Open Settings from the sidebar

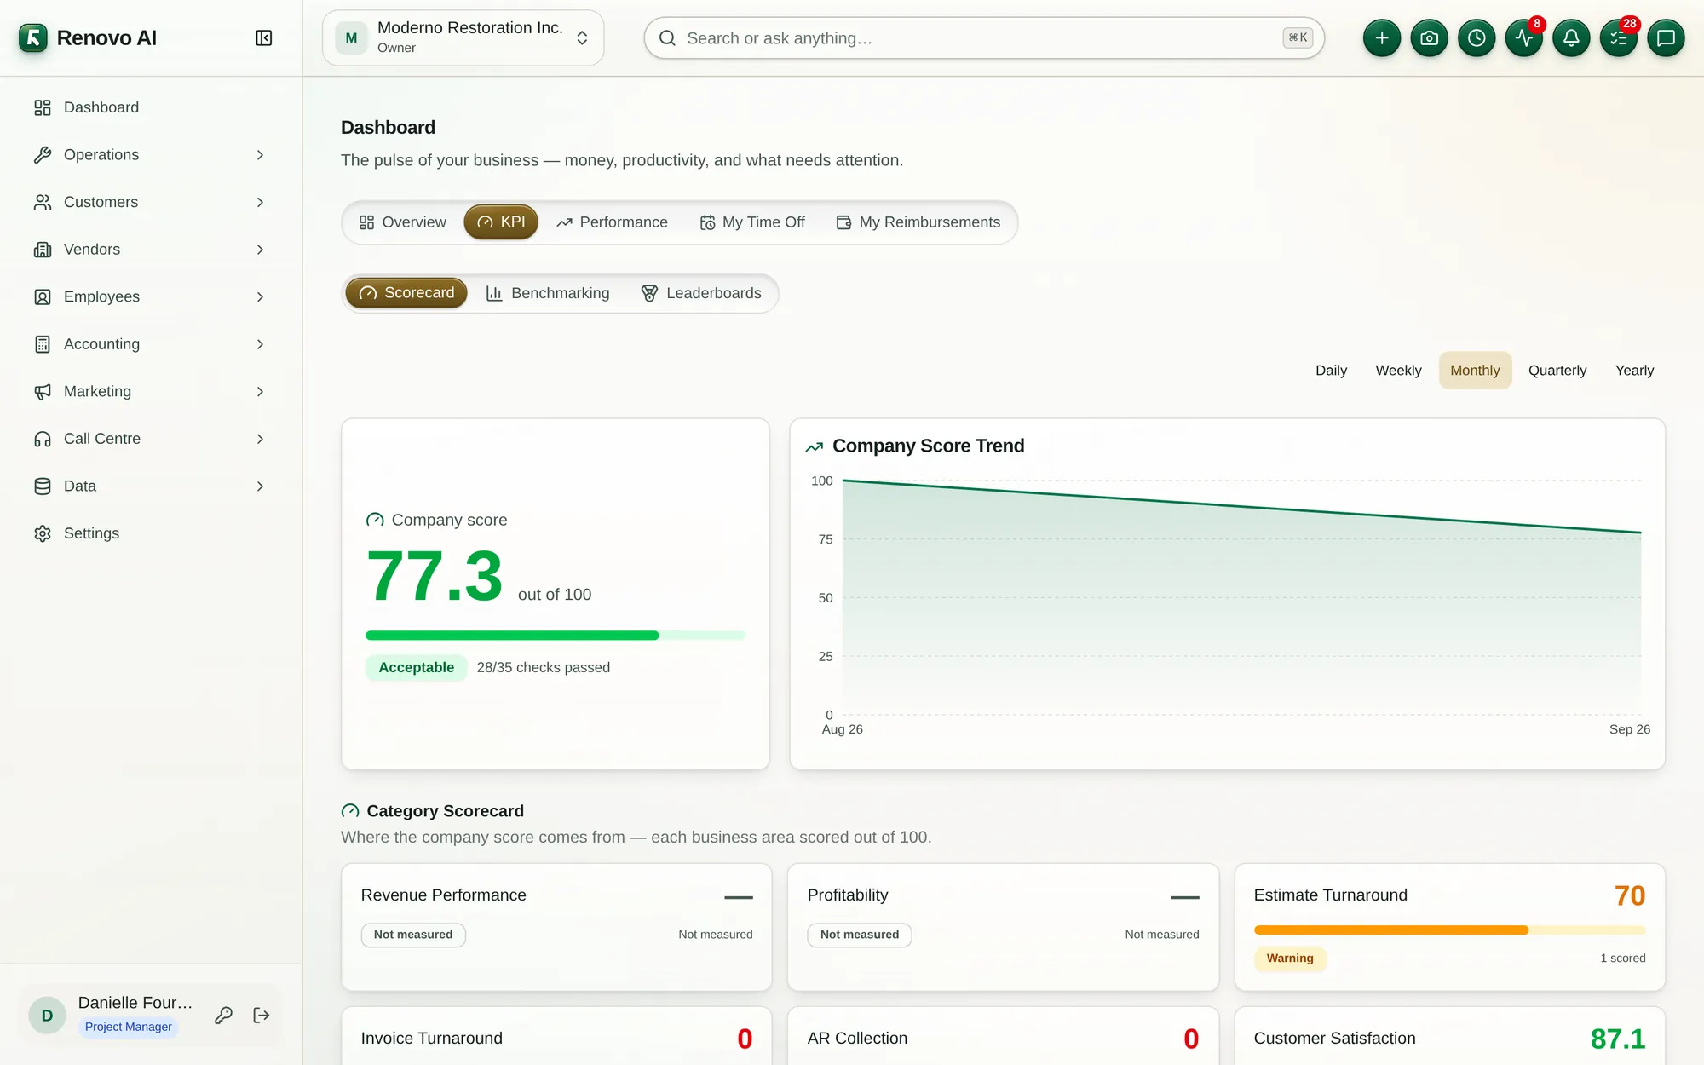pos(152,533)
